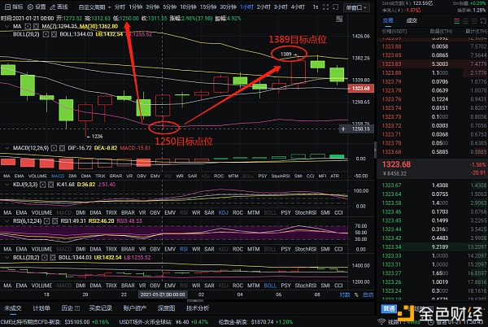Select the 分时 time-share interval
Image resolution: width=488 pixels, height=327 pixels.
tap(120, 7)
